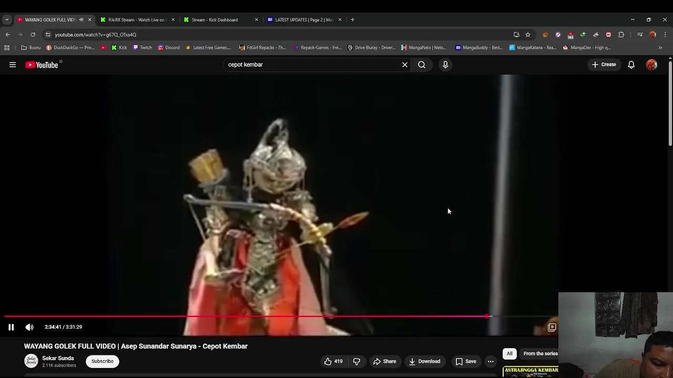This screenshot has height=378, width=673.
Task: Open more actions three-dot menu
Action: click(x=491, y=361)
